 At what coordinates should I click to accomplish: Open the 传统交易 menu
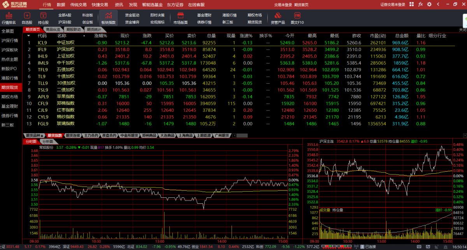coord(78,5)
